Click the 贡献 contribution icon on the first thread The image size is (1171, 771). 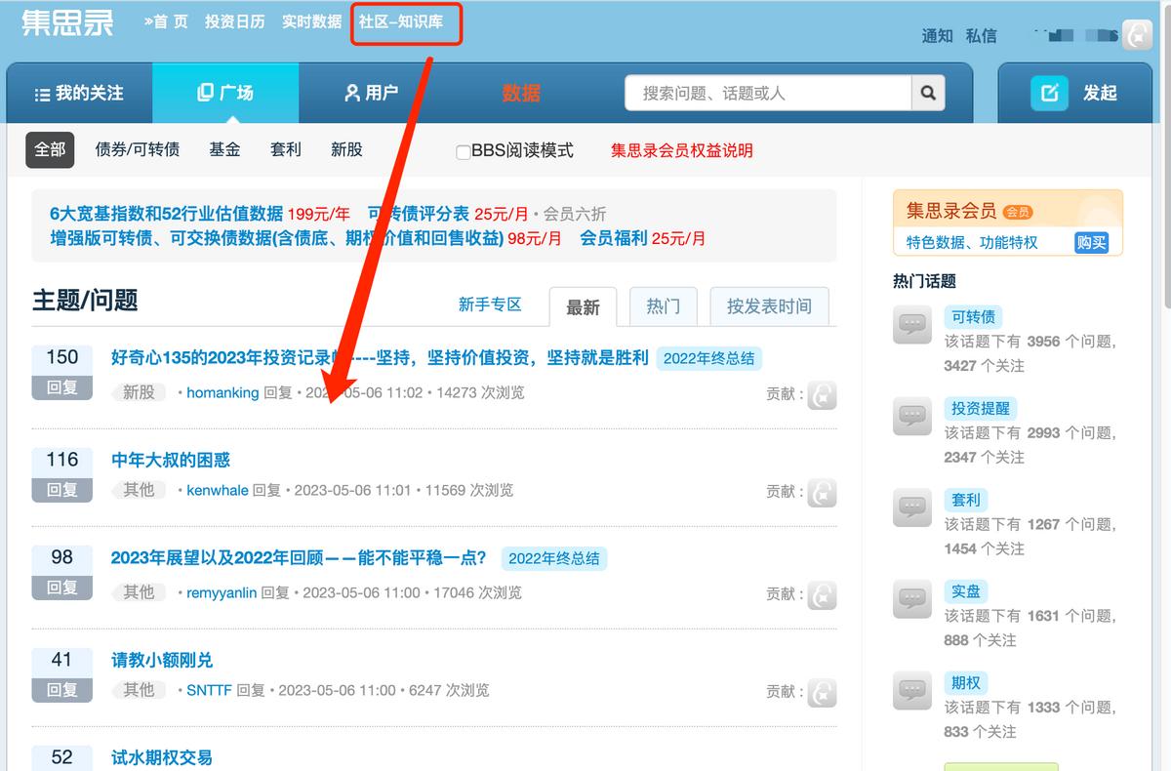click(821, 395)
